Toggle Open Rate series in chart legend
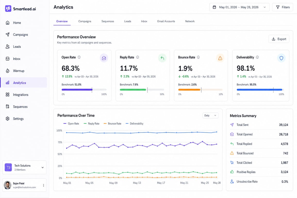This screenshot has width=297, height=198. point(71,123)
